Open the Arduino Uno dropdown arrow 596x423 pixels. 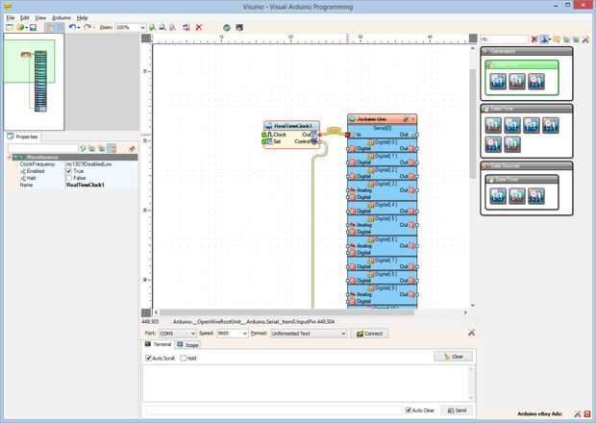pyautogui.click(x=413, y=119)
